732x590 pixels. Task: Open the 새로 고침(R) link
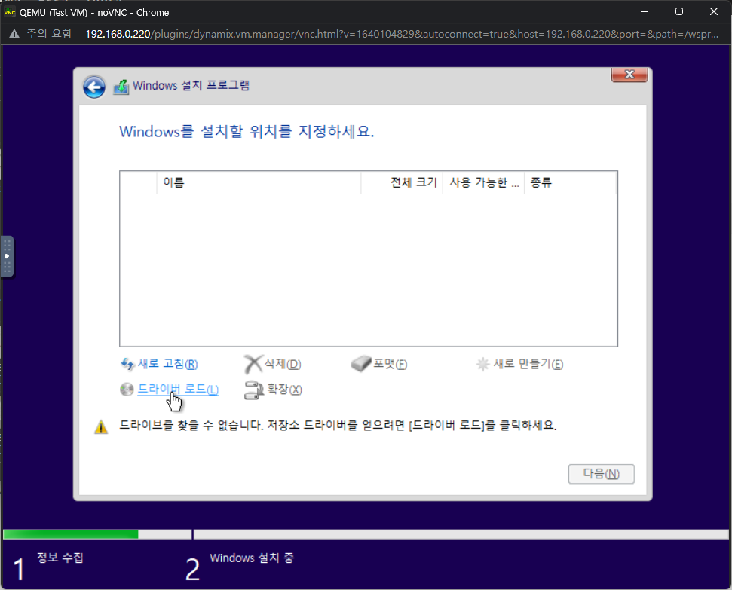coord(167,364)
